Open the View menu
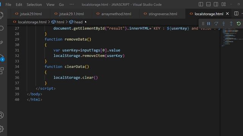Screen dimensions: 243x136 [x=50, y=5]
